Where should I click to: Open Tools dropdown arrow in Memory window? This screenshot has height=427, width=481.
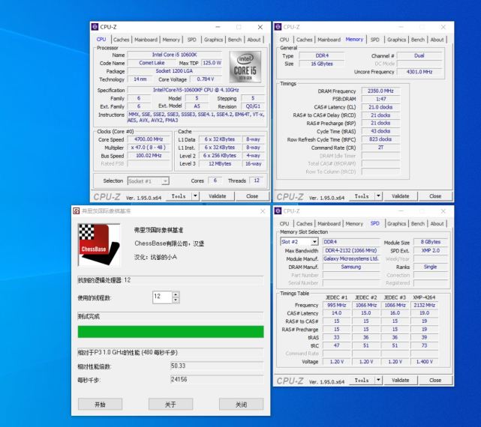pyautogui.click(x=378, y=196)
